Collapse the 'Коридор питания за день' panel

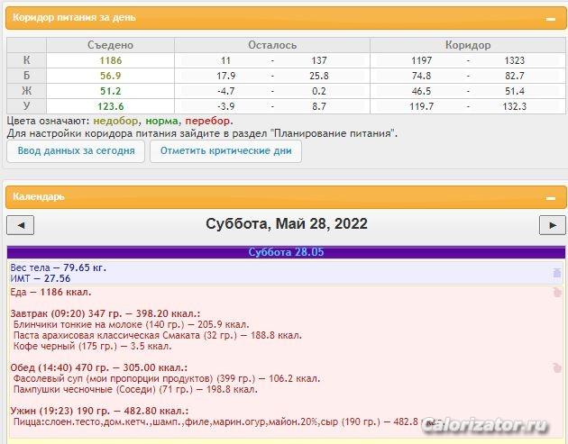point(551,19)
